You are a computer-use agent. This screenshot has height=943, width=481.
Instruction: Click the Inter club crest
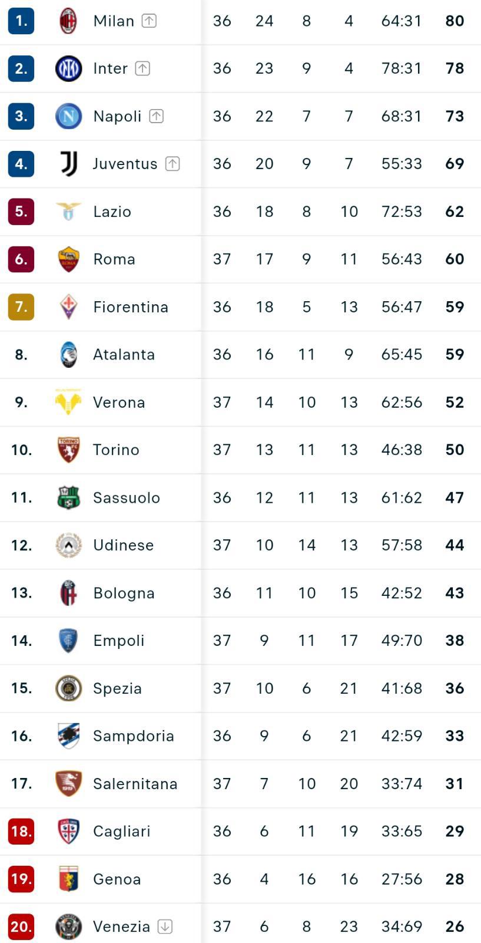pos(68,68)
